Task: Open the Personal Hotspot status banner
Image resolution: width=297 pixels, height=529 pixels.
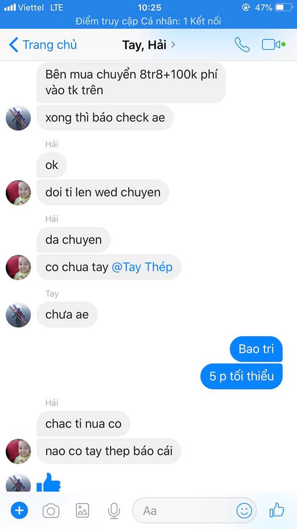Action: click(x=148, y=21)
